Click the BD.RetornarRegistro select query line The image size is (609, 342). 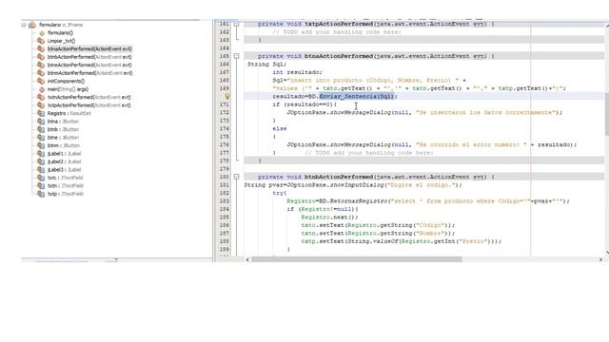click(428, 200)
